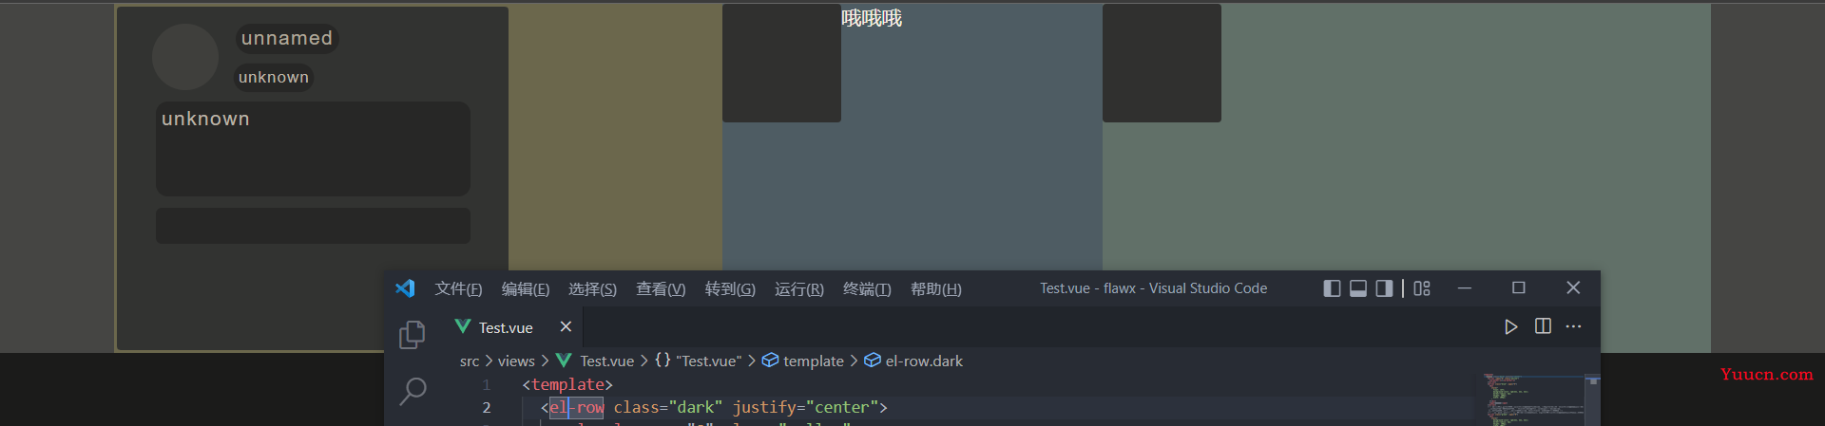The image size is (1825, 426).
Task: Open the Customize Layout icon
Action: coord(1422,288)
